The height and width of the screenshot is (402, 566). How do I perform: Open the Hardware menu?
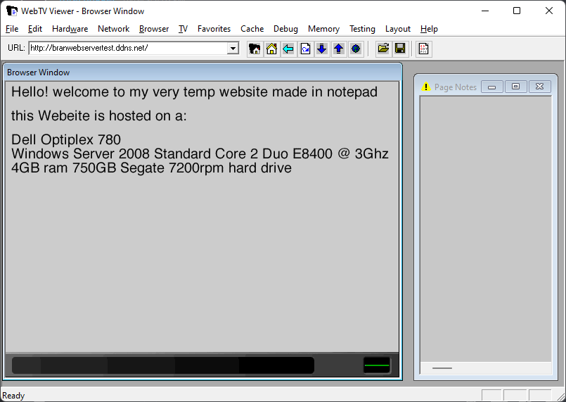[70, 29]
